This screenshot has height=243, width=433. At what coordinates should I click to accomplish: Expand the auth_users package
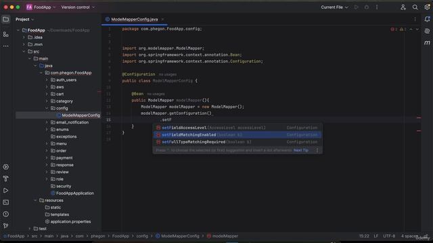point(47,80)
